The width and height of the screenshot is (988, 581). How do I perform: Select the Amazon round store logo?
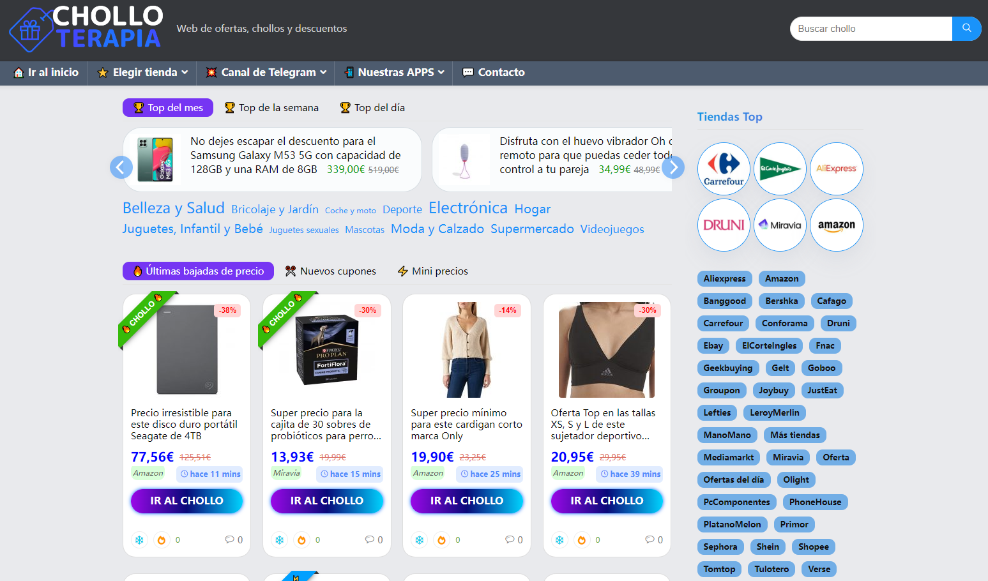point(836,225)
